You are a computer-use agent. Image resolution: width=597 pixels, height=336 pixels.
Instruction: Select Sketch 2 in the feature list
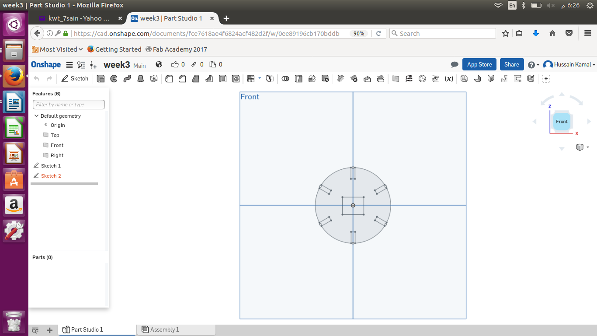point(51,176)
